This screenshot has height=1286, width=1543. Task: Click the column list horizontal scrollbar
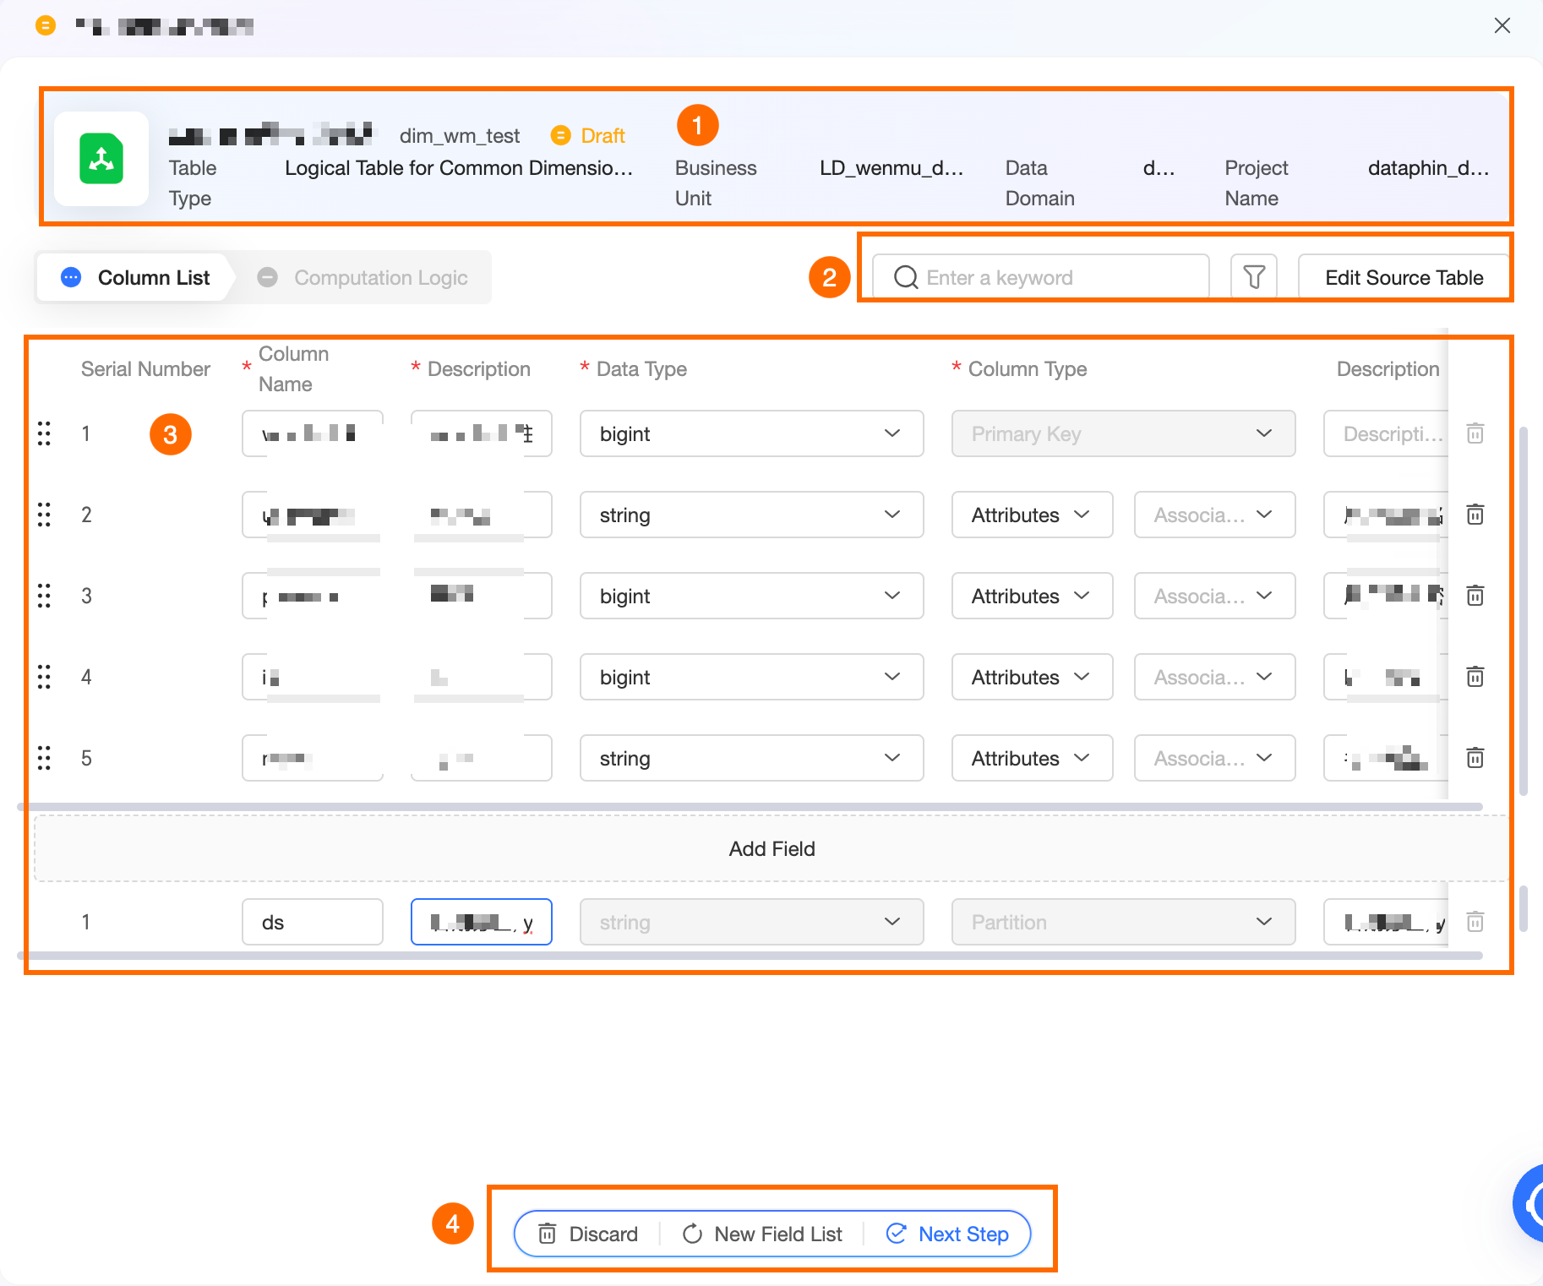750,807
